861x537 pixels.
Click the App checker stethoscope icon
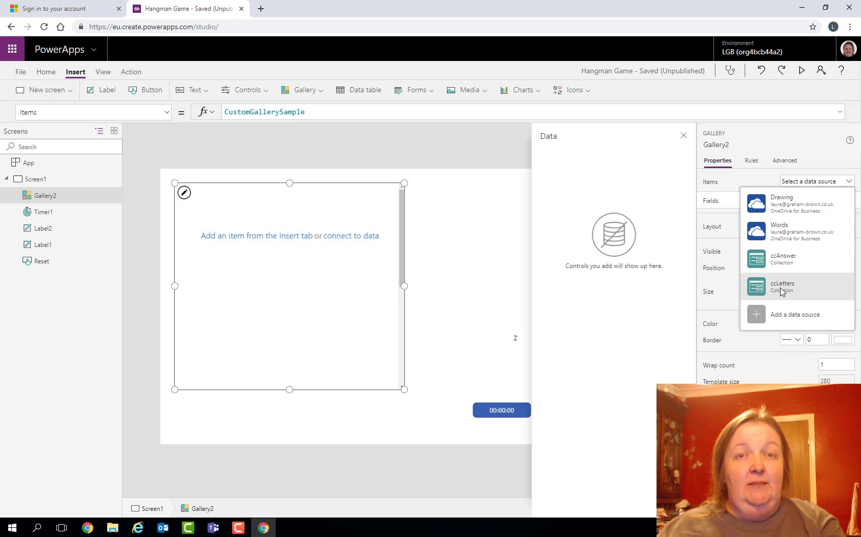[730, 71]
